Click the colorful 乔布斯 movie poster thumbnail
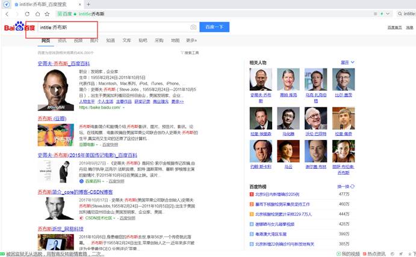The height and width of the screenshot is (257, 416). [x=56, y=135]
